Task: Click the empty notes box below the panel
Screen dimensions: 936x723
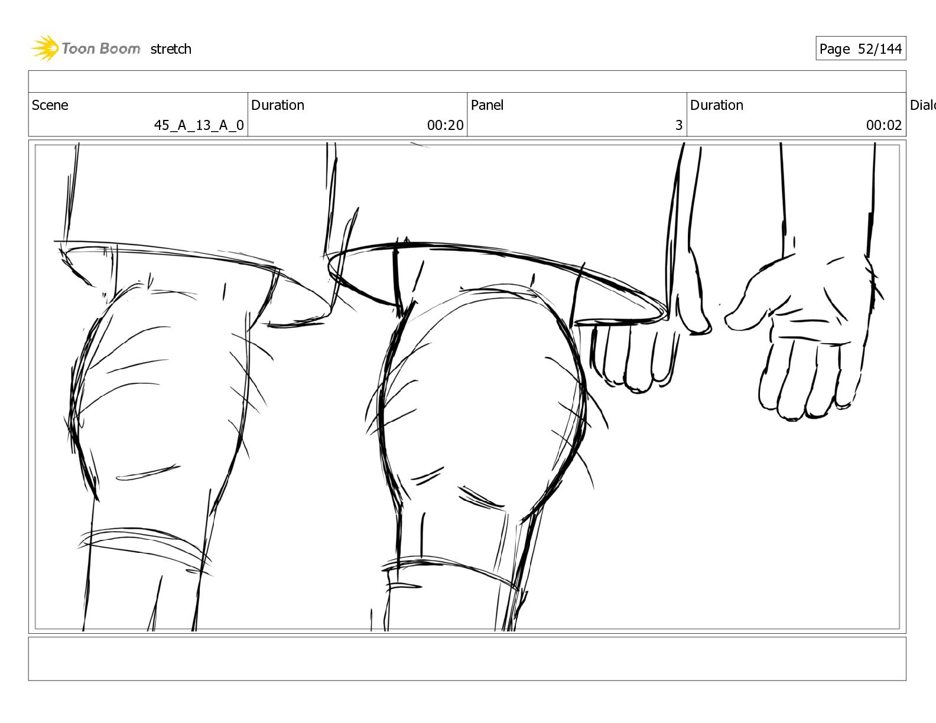Action: pyautogui.click(x=467, y=659)
